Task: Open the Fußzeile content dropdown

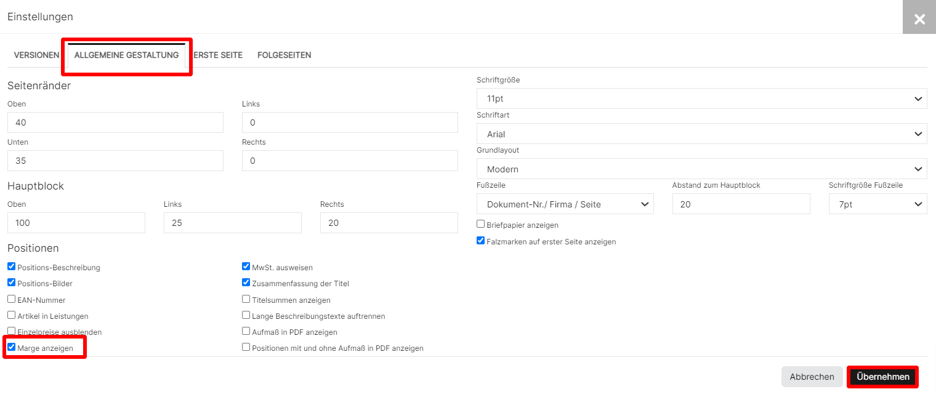Action: click(x=565, y=204)
